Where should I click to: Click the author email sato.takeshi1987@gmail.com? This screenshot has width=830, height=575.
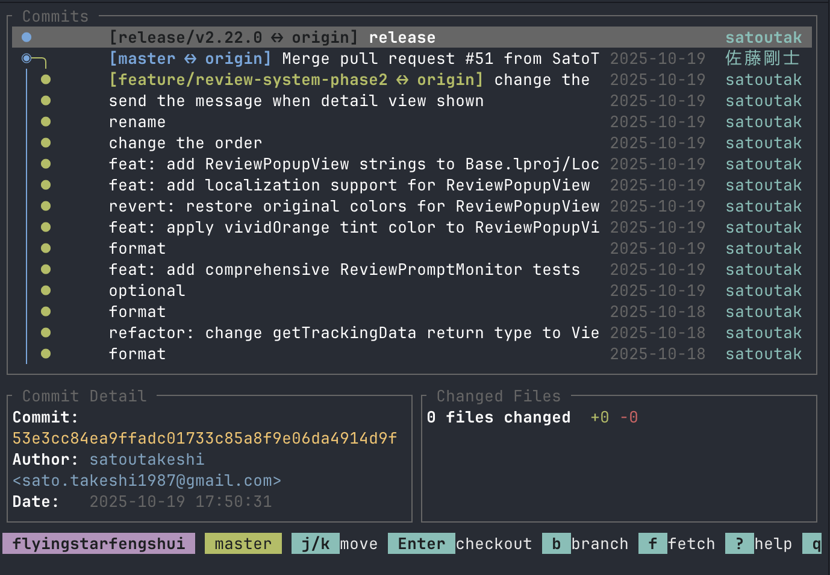click(x=147, y=480)
